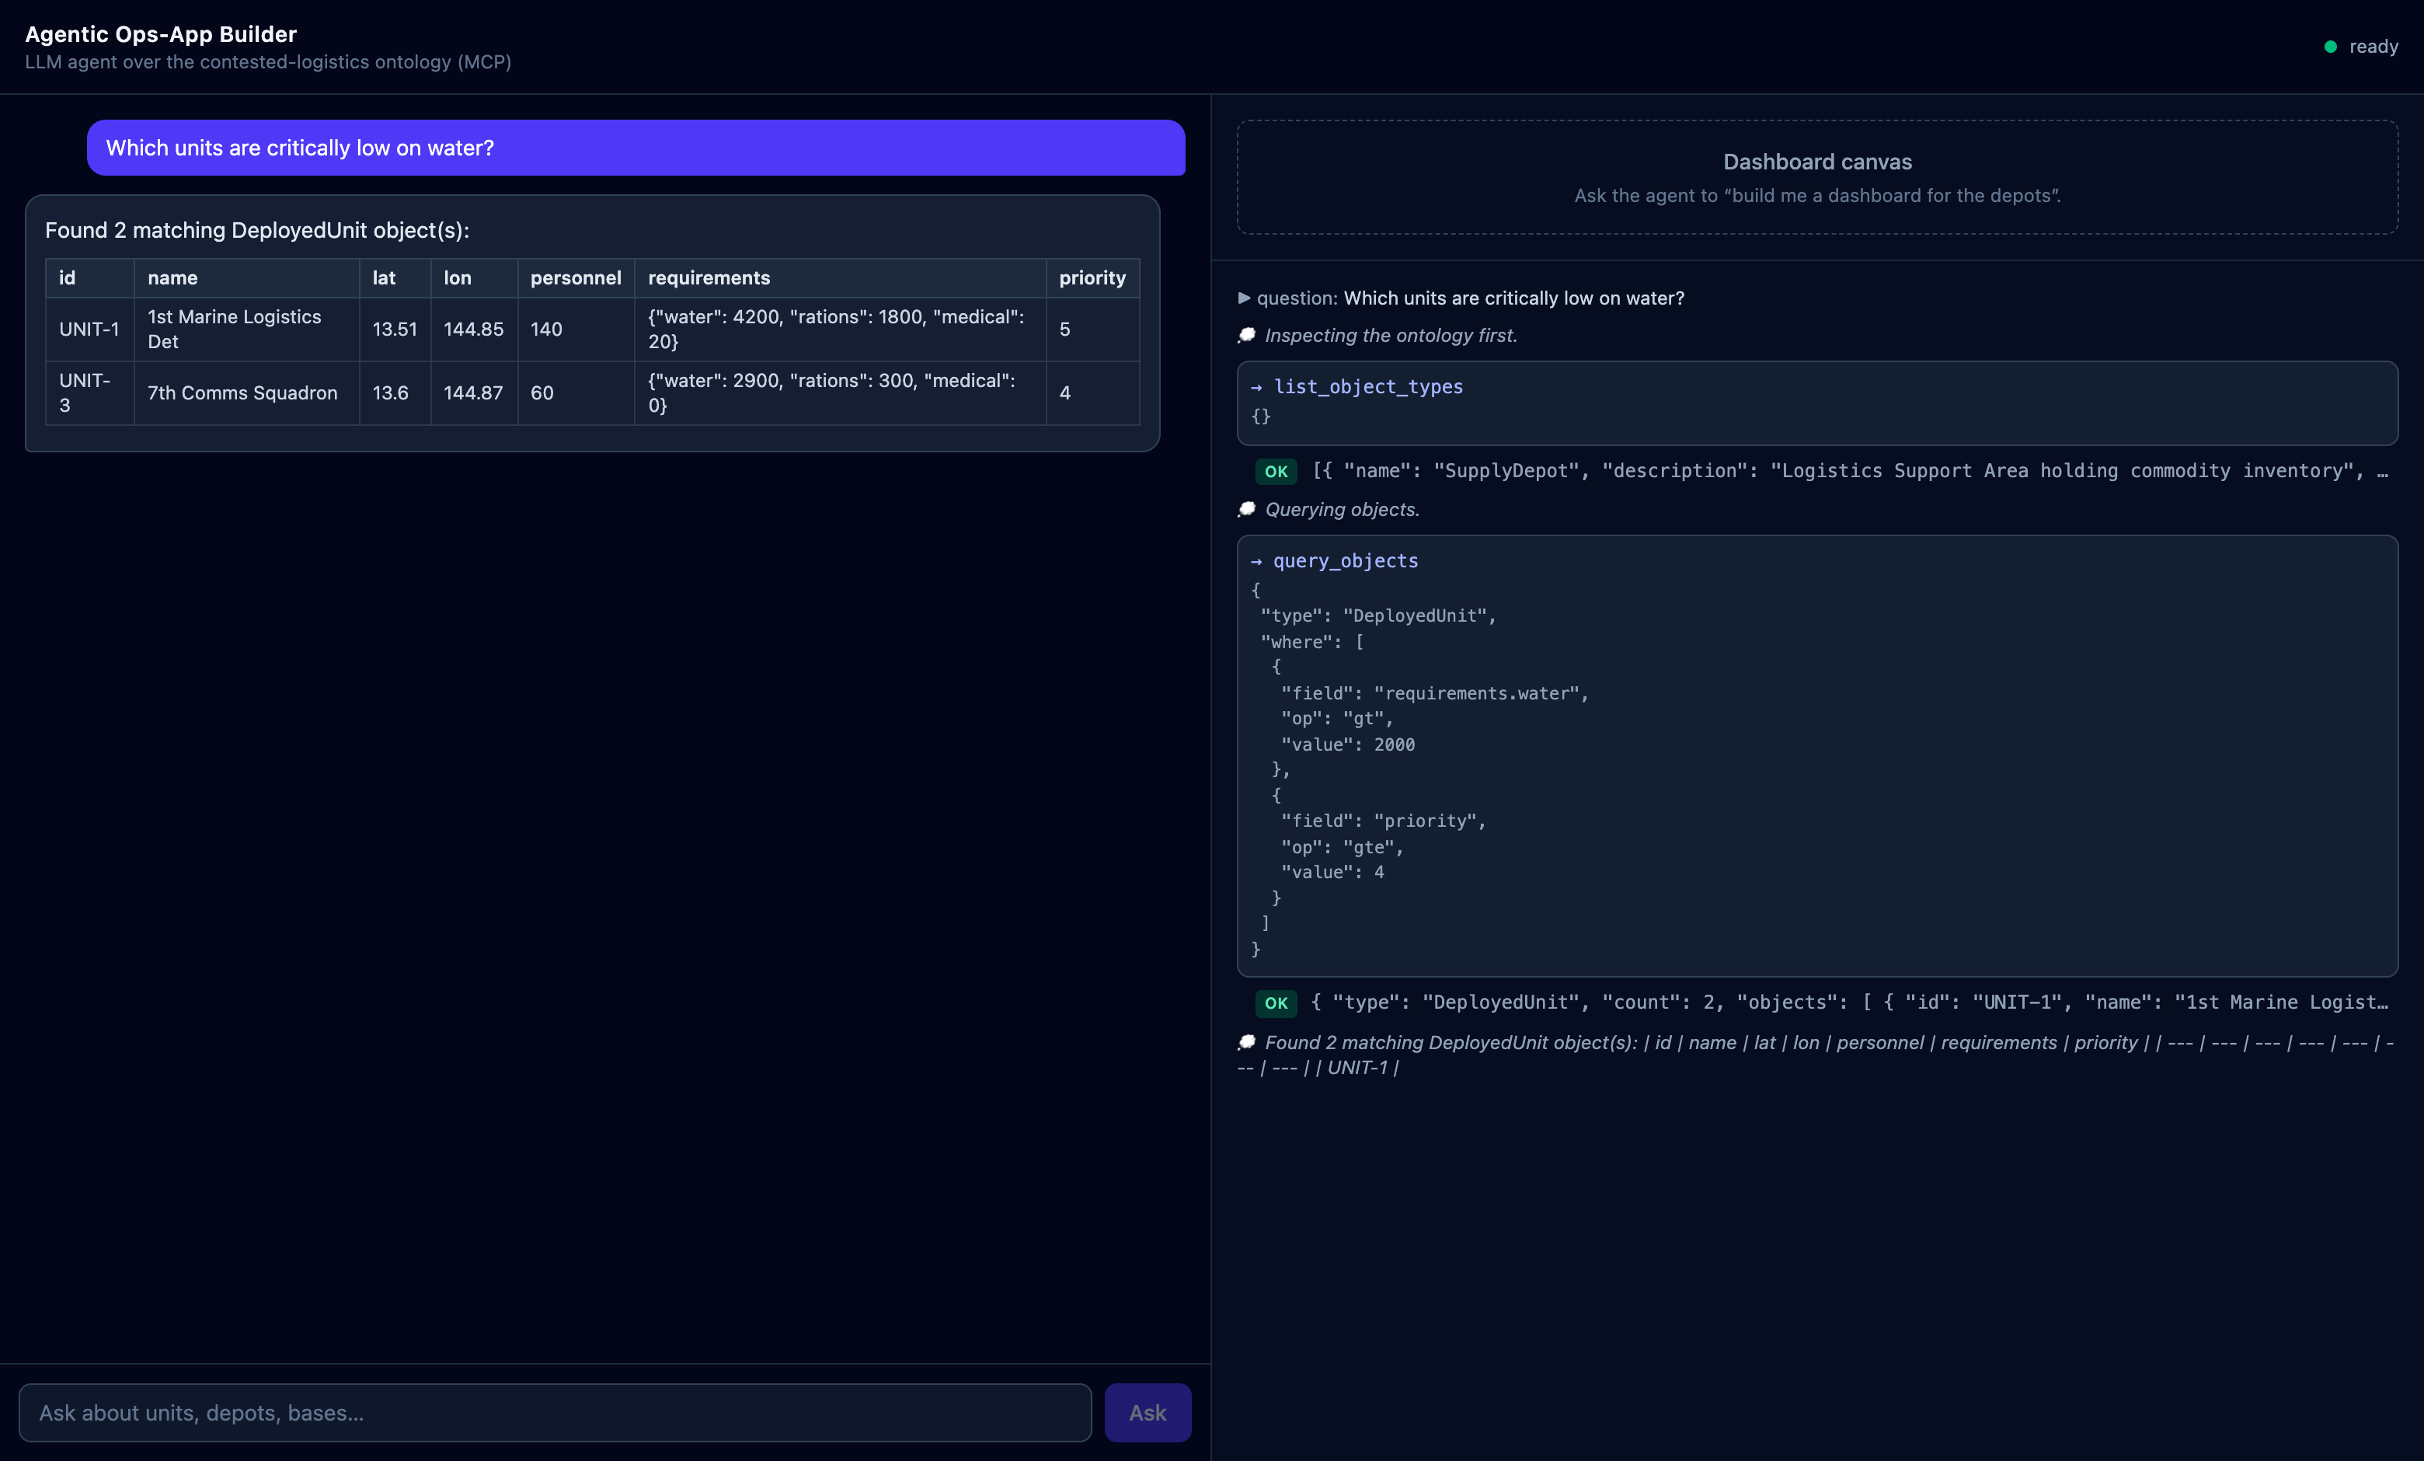Select the '1st Marine Logistics Det' name cell
The width and height of the screenshot is (2424, 1461).
[246, 330]
